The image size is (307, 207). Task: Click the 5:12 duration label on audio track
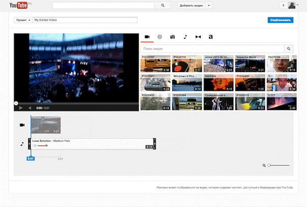pyautogui.click(x=149, y=147)
